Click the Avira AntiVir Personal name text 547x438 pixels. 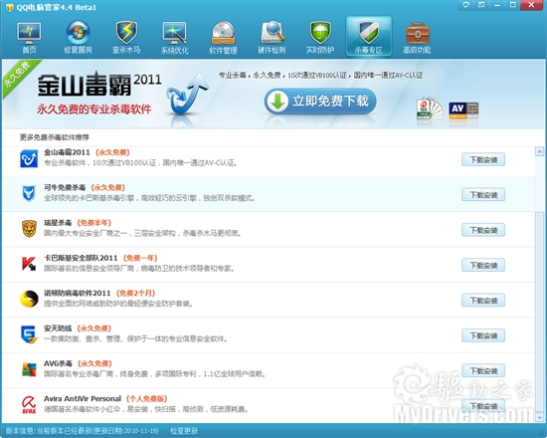pos(83,398)
